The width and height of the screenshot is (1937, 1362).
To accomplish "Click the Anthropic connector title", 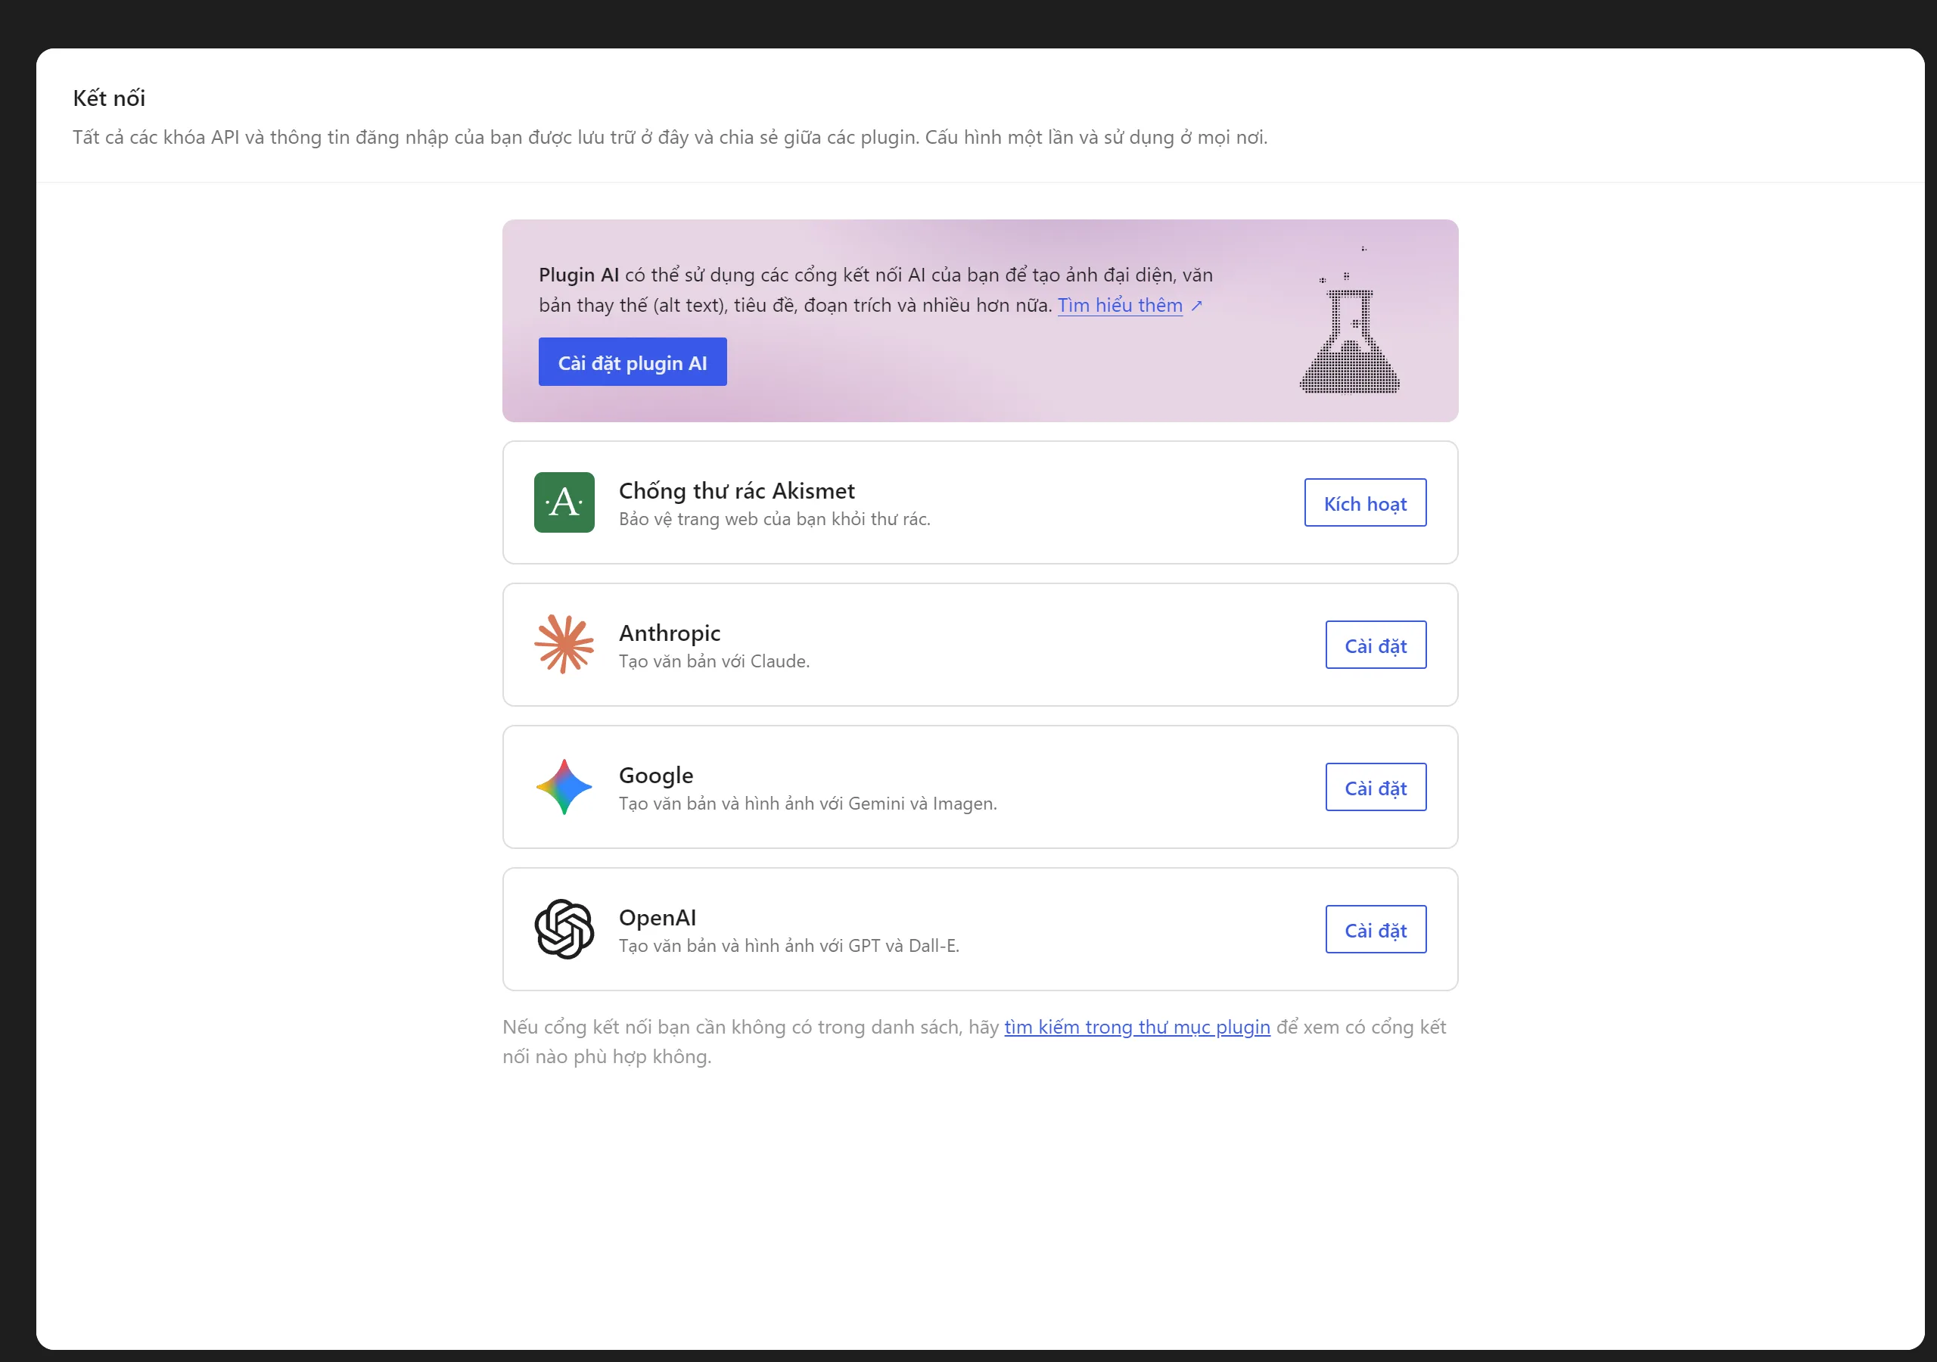I will pos(670,633).
